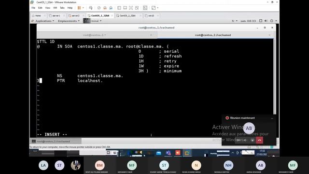The width and height of the screenshot is (309, 174).
Task: Enter VMware full screen mode
Action: (x=131, y=8)
